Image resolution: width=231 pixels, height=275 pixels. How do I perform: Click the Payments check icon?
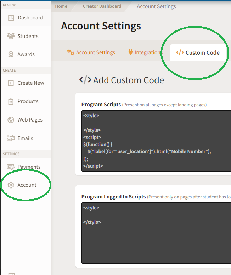[x=11, y=167]
